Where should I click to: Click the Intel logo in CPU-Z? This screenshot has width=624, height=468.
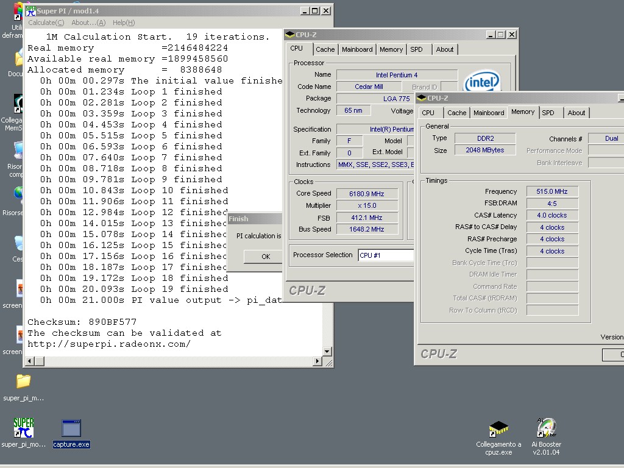[482, 82]
